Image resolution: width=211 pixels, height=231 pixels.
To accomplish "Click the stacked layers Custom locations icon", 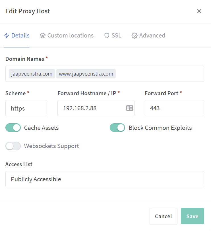I will (43, 36).
